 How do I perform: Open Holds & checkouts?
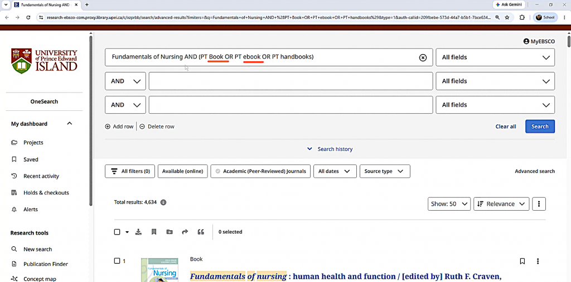[46, 193]
